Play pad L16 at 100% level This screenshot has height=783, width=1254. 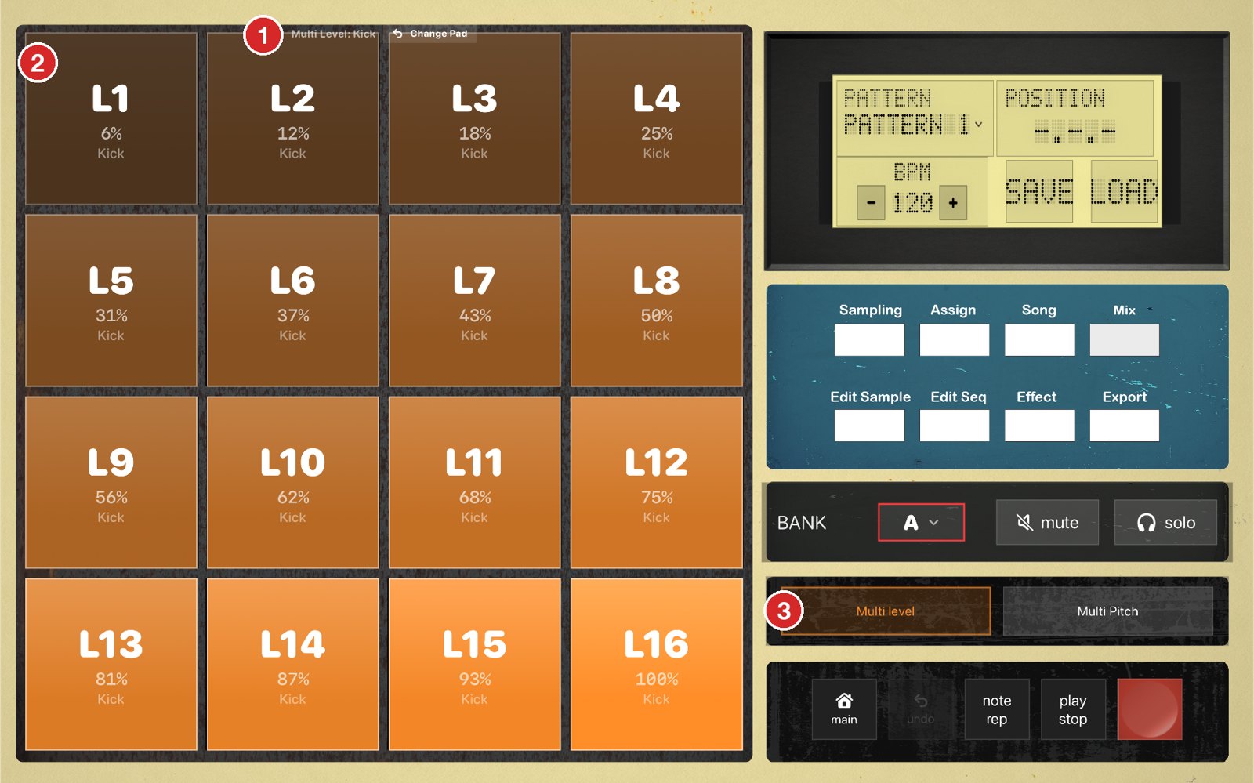[656, 664]
